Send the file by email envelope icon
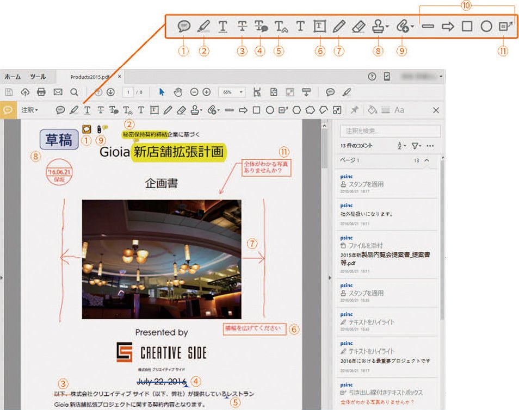The image size is (519, 410). [x=58, y=92]
